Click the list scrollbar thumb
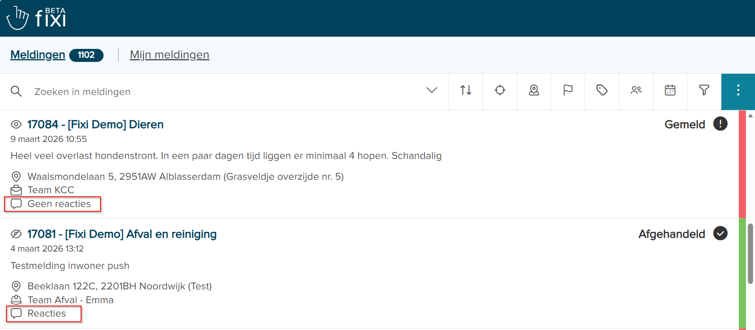This screenshot has width=755, height=330. tap(750, 254)
